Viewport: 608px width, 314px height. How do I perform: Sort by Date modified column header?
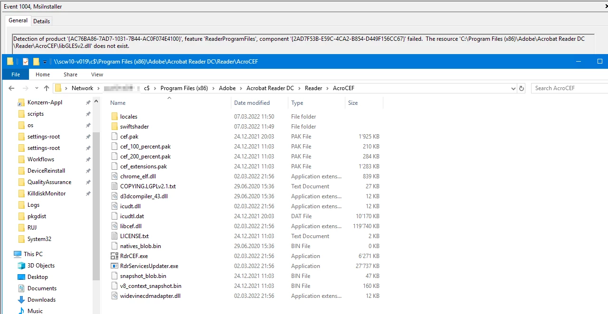[252, 103]
